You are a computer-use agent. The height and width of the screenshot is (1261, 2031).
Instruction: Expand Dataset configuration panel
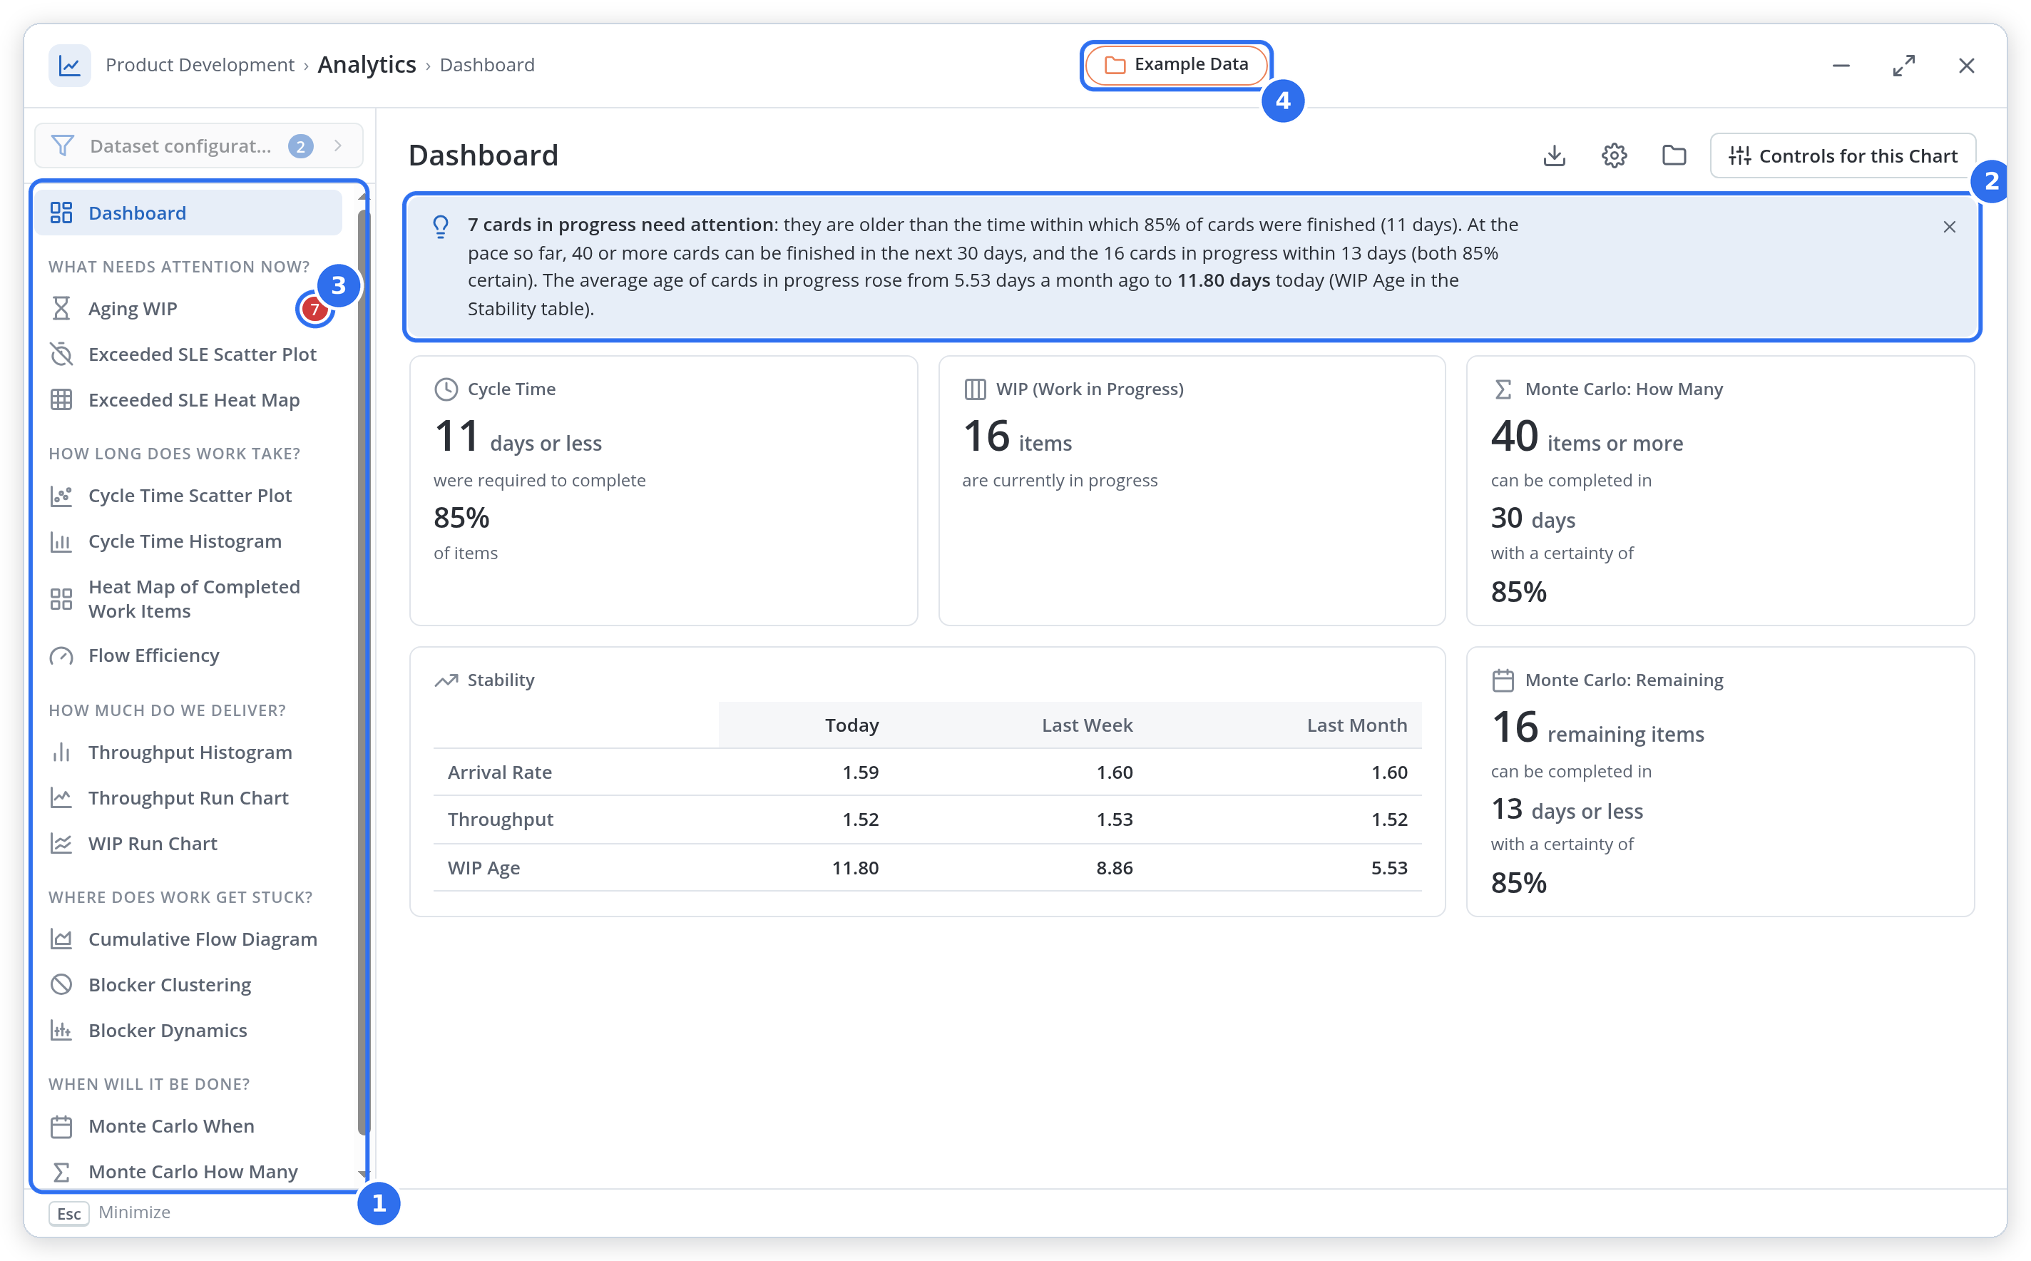(198, 146)
